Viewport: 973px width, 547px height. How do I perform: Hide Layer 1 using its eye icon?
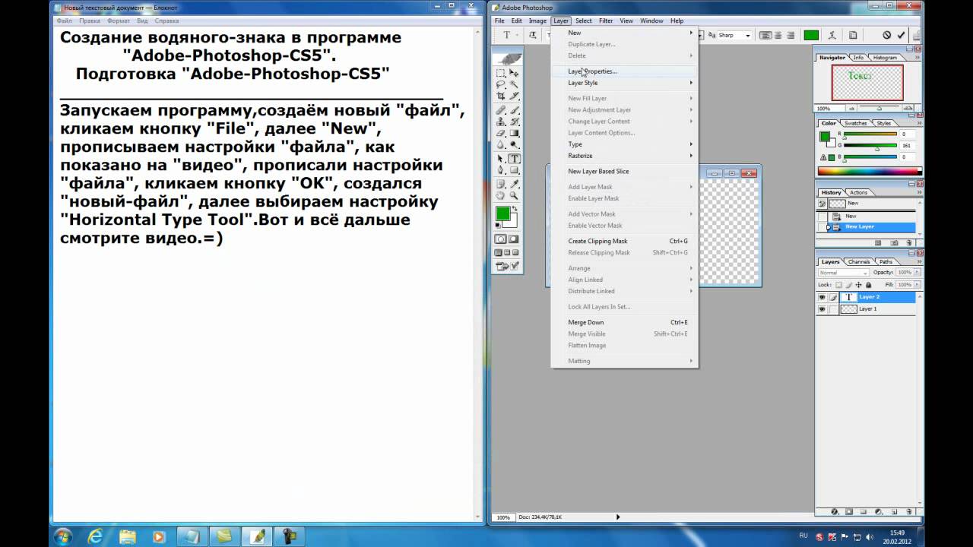(822, 309)
